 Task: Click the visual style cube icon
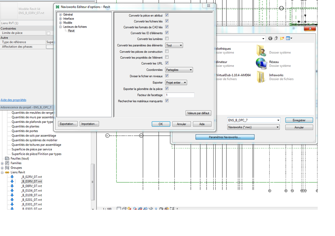click(124, 208)
